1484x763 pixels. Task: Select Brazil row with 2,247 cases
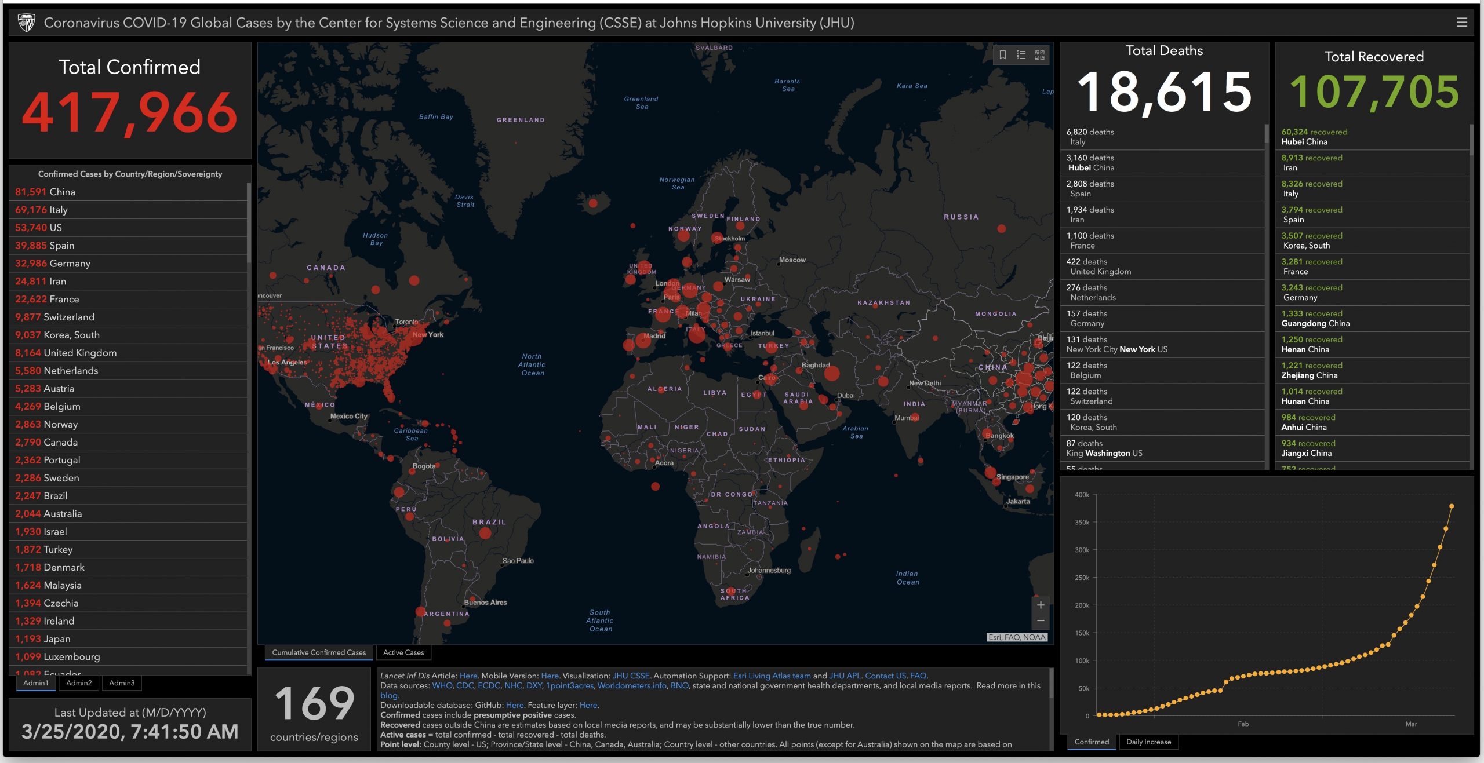tap(128, 496)
